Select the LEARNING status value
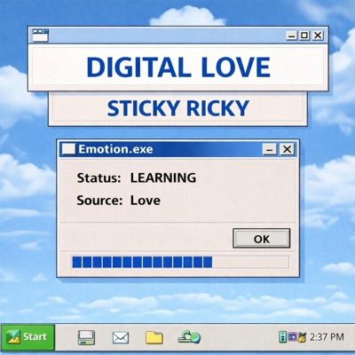This screenshot has width=355, height=355. 163,177
